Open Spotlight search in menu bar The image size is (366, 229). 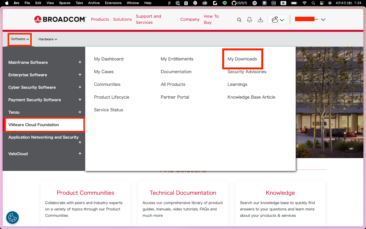[x=313, y=3]
